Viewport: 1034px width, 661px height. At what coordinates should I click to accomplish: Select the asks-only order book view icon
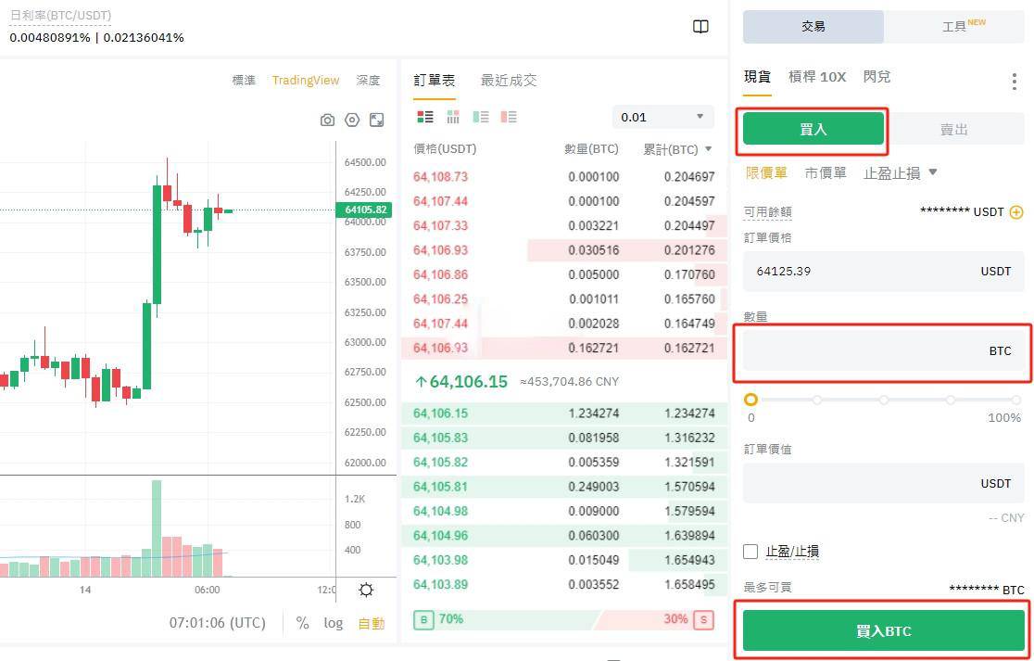(x=508, y=117)
